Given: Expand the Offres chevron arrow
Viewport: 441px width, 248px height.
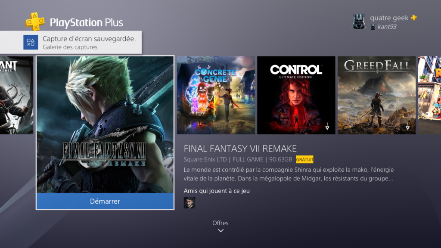Looking at the screenshot, I should pyautogui.click(x=221, y=231).
